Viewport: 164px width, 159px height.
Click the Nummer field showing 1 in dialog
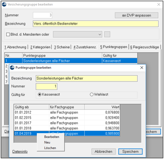pos(46,86)
